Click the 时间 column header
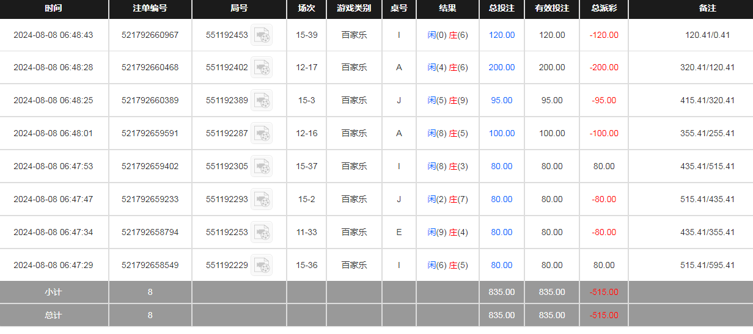753x334 pixels. pos(54,9)
